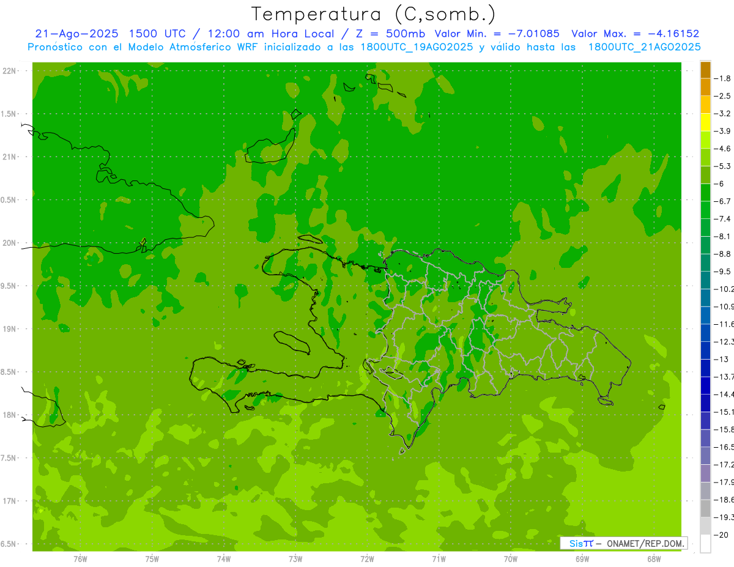
Task: Click the title 'Temperatura (C,somb.)'
Action: [373, 14]
